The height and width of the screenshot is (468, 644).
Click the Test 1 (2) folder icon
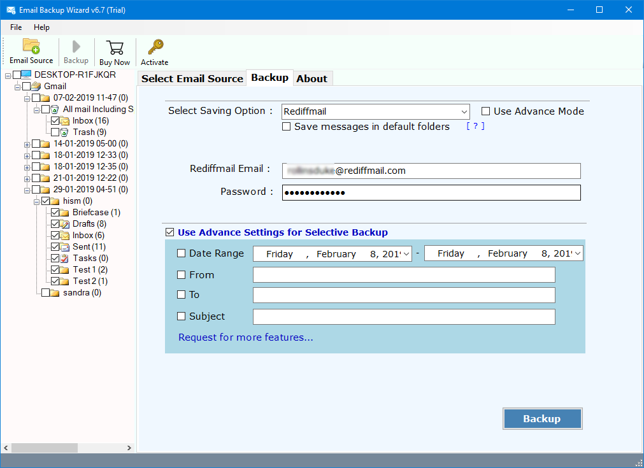[x=64, y=270]
